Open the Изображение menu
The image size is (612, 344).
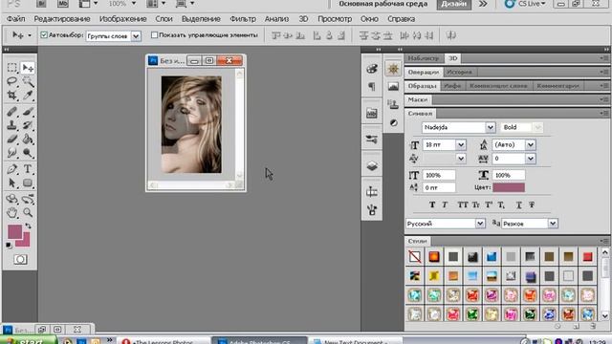point(123,19)
